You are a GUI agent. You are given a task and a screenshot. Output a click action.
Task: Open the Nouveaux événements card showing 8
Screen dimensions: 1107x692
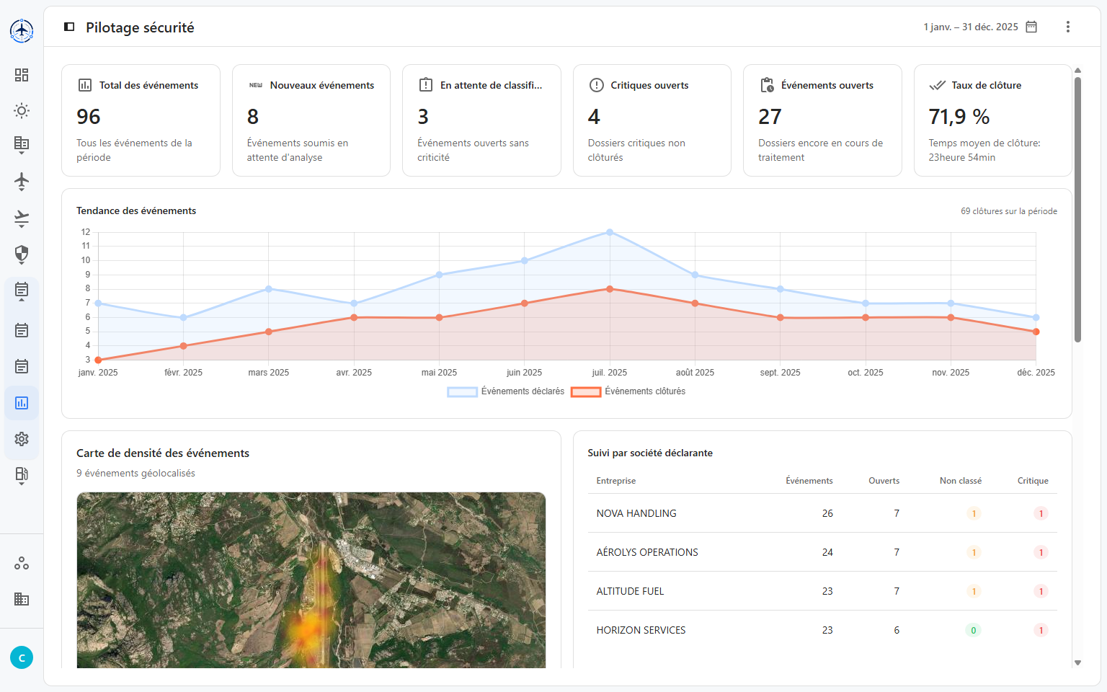click(x=311, y=120)
